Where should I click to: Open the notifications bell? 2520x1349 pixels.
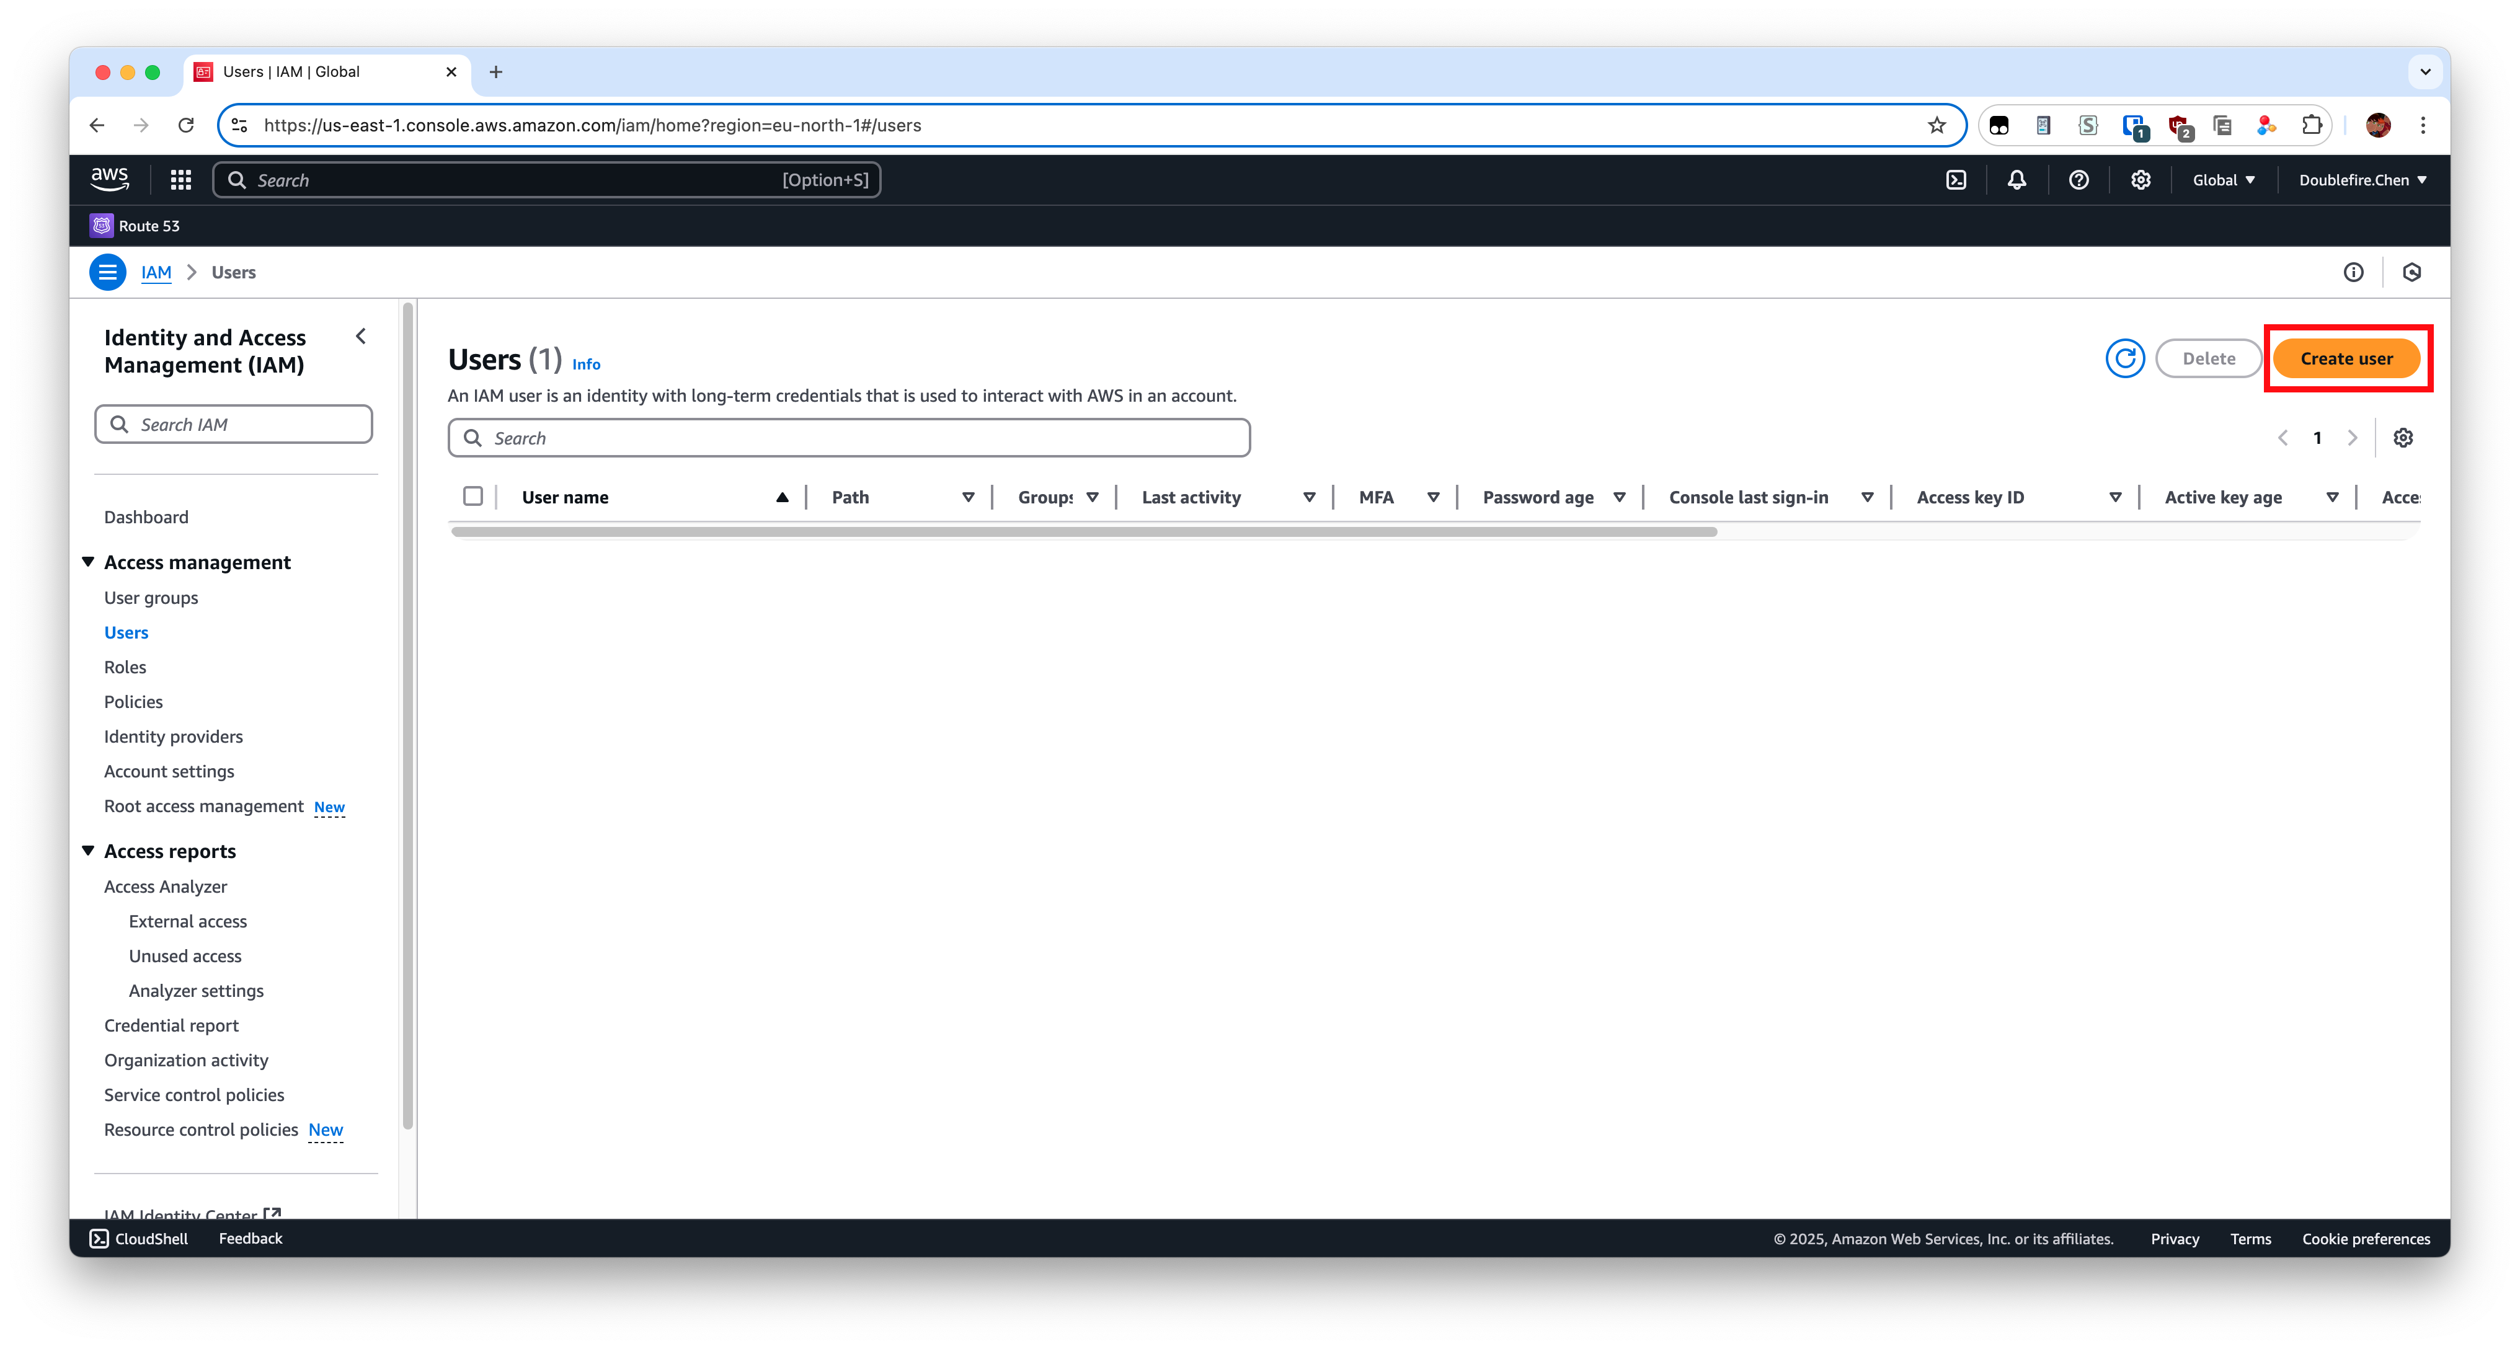pos(2017,180)
